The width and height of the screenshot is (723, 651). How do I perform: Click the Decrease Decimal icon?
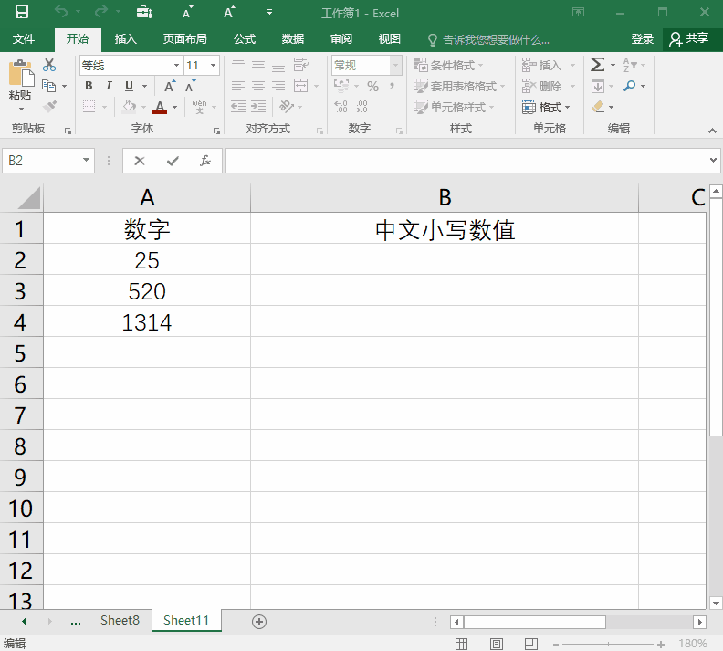pyautogui.click(x=361, y=107)
